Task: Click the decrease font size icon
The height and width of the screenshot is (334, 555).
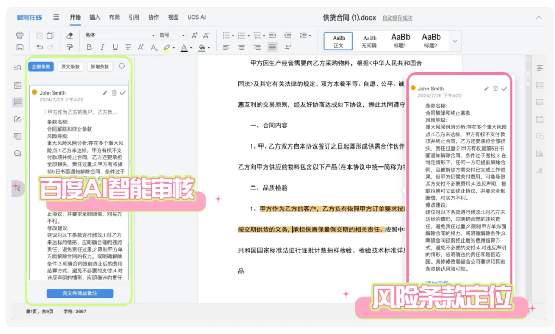Action: [x=207, y=35]
